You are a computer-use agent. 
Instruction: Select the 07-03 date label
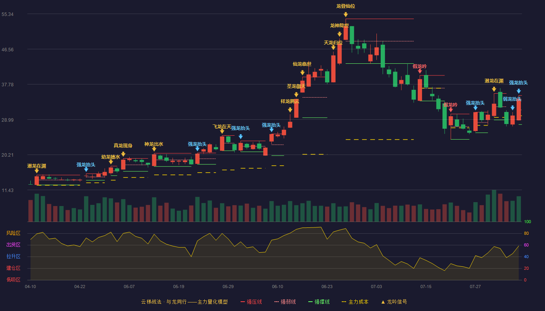point(376,287)
